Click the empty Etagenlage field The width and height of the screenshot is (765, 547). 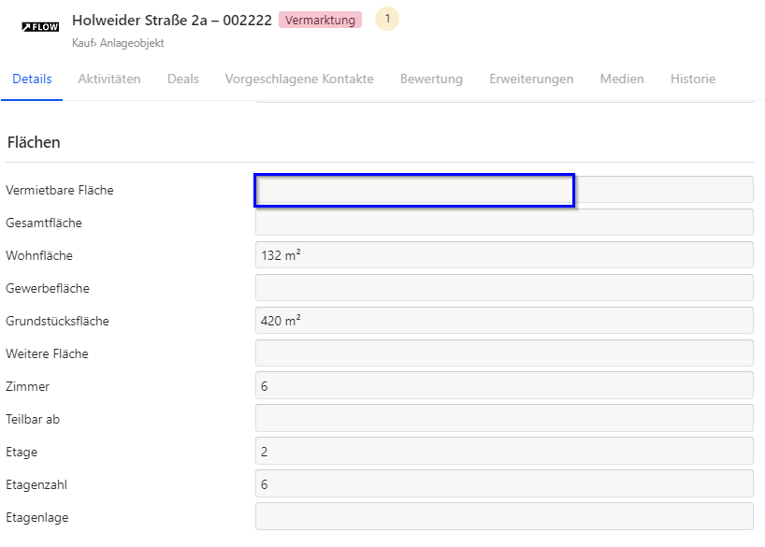[x=504, y=516]
